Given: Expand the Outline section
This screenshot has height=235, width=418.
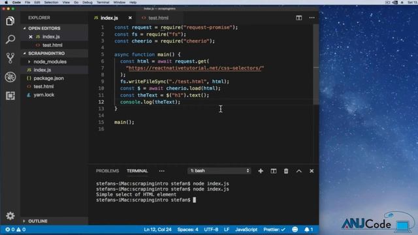Looking at the screenshot, I should tap(54, 221).
